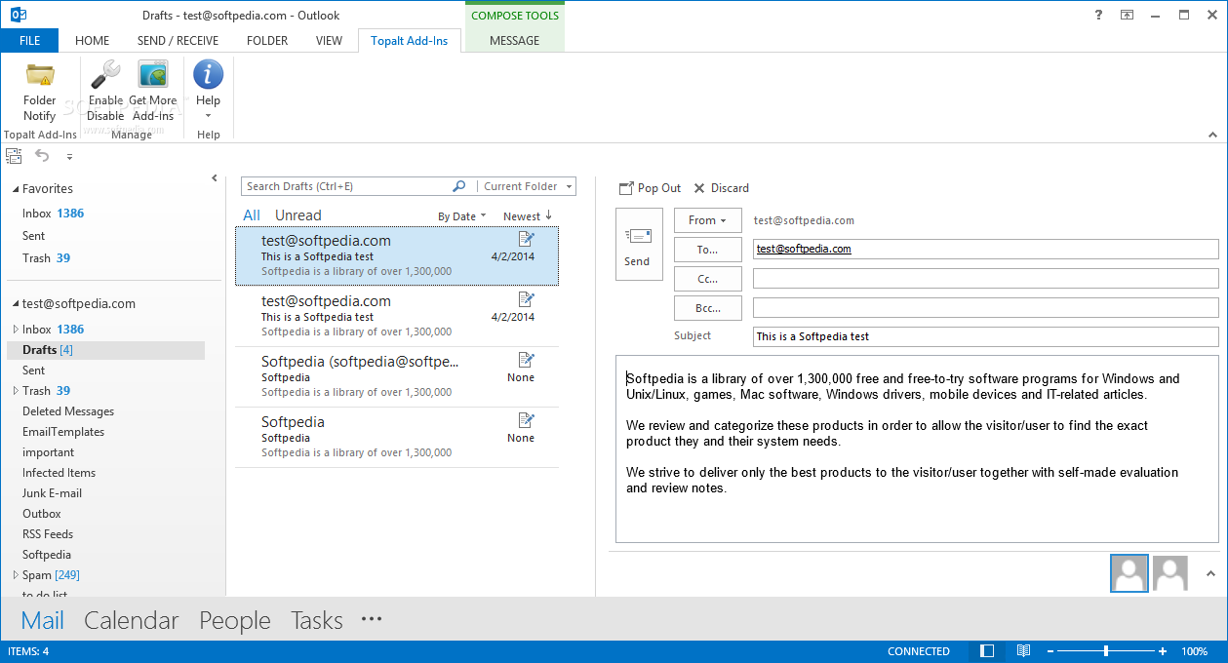
Task: Open the Infected Items folder
Action: [59, 473]
